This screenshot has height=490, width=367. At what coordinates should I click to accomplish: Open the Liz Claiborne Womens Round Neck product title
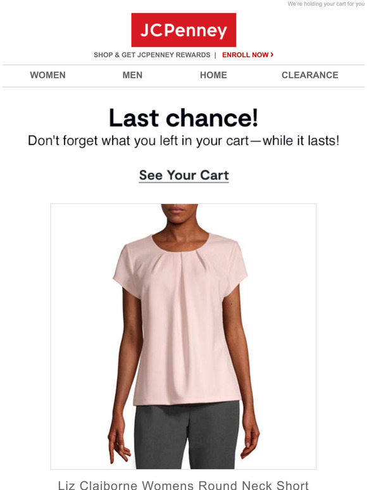(183, 485)
